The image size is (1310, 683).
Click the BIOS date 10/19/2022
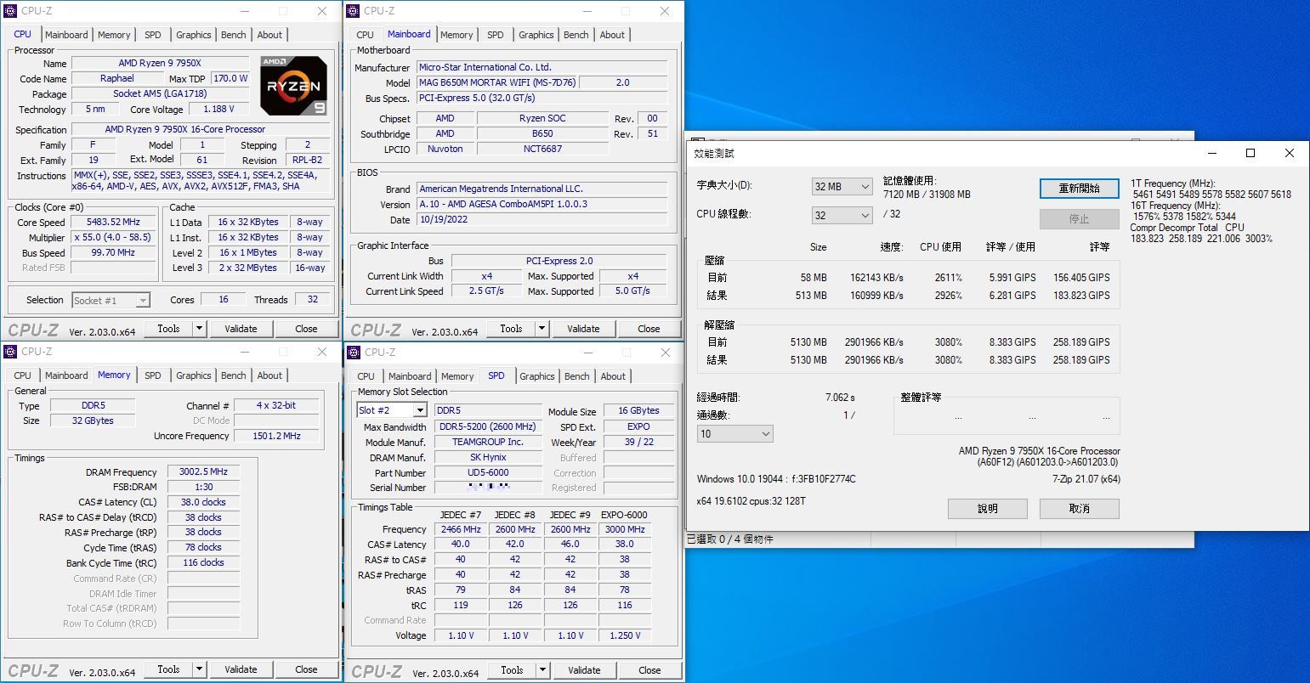pos(542,220)
